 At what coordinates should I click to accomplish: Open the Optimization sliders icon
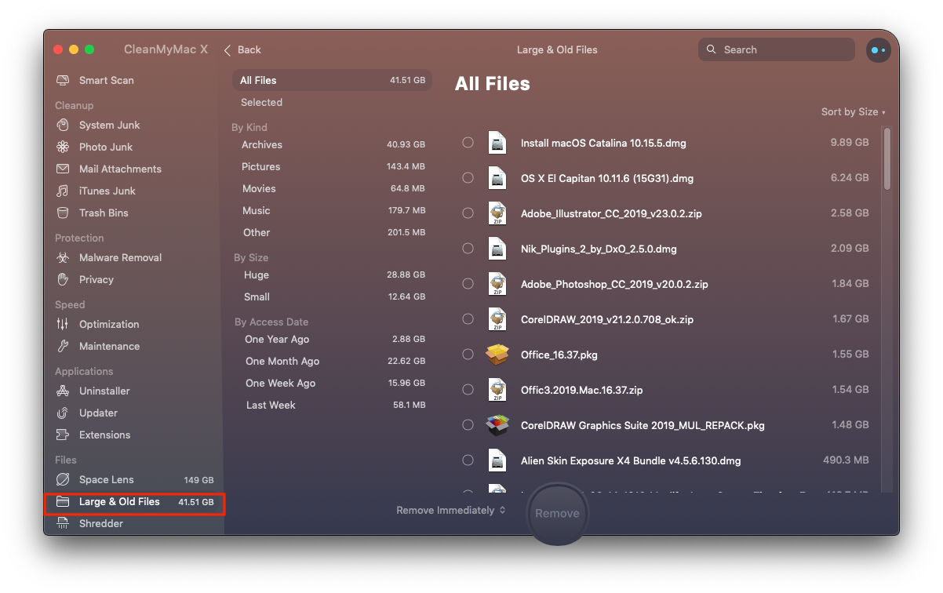click(63, 325)
